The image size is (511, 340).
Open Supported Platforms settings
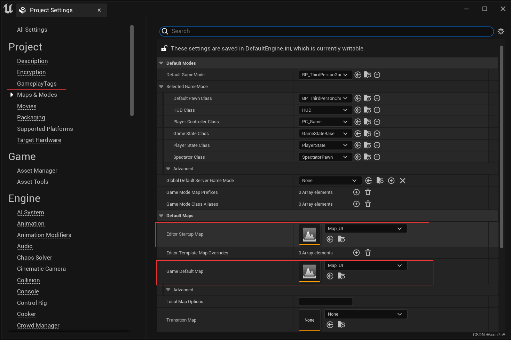tap(45, 129)
